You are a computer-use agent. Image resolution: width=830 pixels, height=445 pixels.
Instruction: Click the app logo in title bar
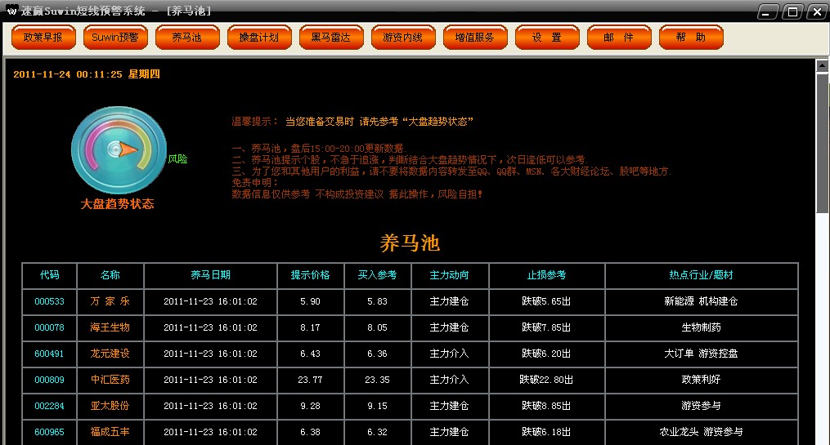[x=11, y=11]
